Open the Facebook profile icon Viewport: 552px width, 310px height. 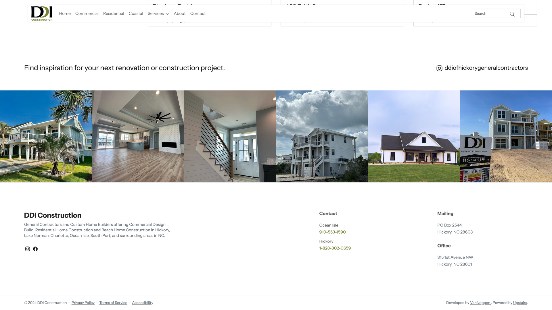click(x=36, y=249)
